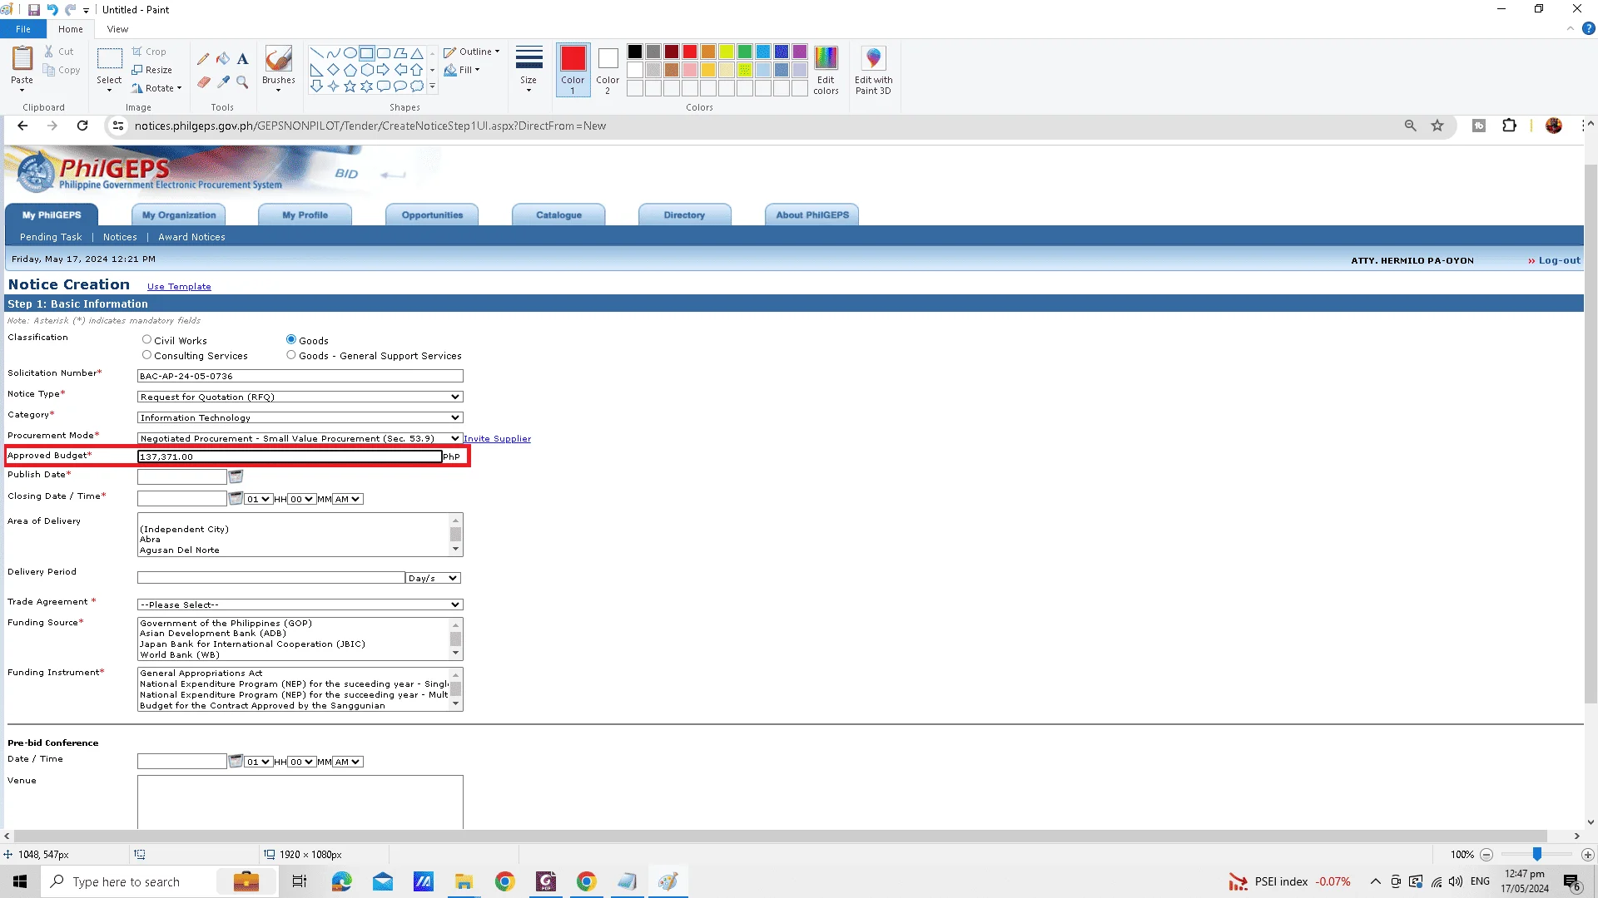
Task: Click the Solicitation Number field
Action: [x=300, y=376]
